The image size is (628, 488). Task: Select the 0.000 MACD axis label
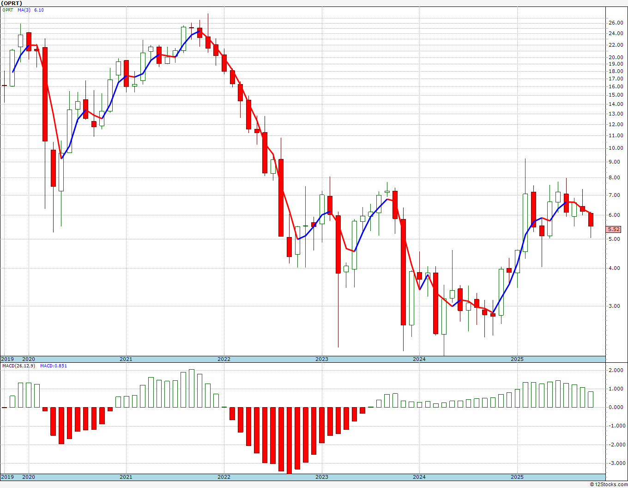tap(616, 408)
